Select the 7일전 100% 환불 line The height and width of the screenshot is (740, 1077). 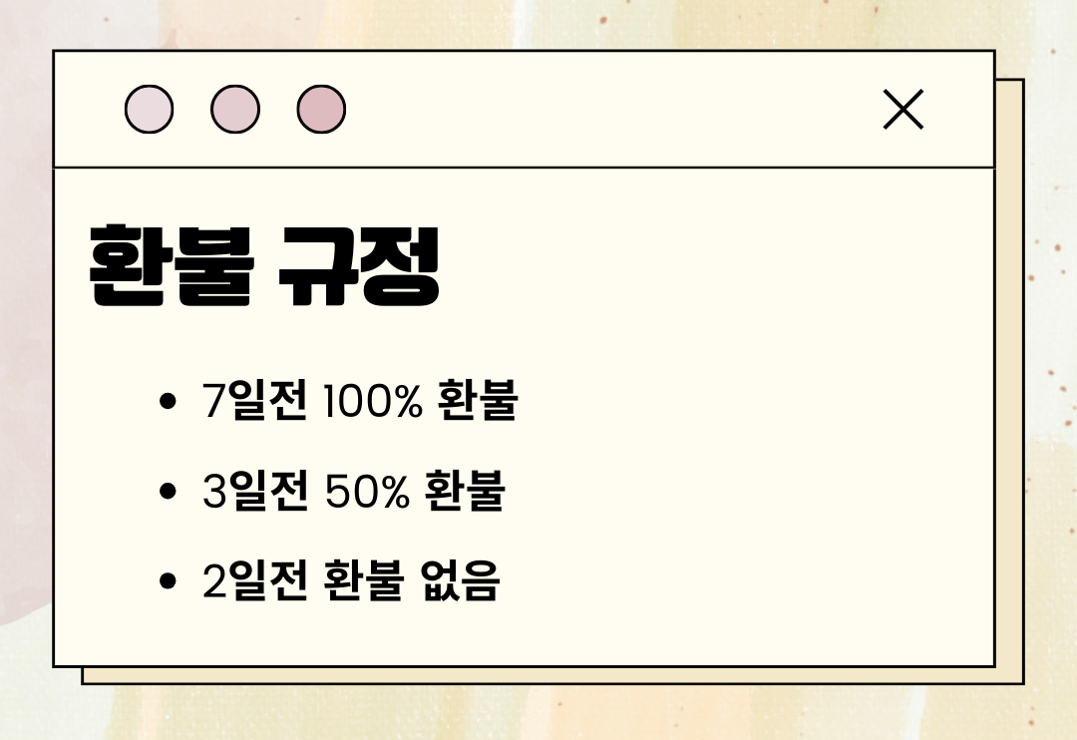click(x=360, y=400)
